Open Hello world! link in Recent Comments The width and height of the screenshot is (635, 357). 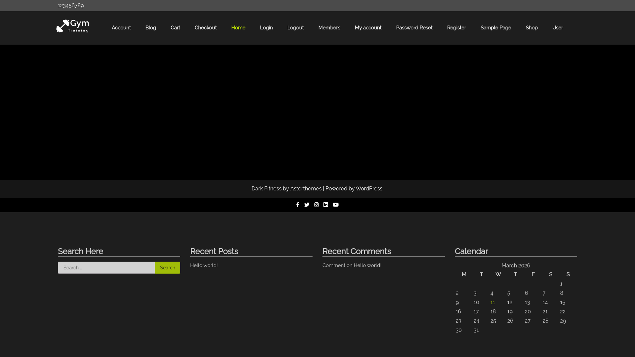(x=367, y=265)
